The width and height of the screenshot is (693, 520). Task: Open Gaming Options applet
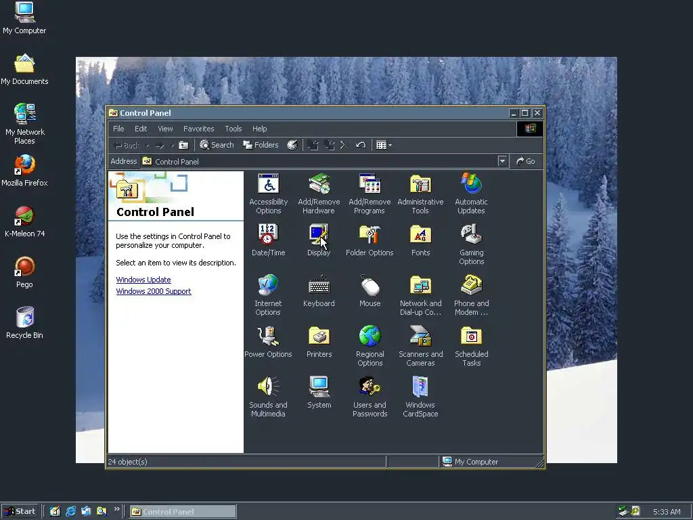471,244
